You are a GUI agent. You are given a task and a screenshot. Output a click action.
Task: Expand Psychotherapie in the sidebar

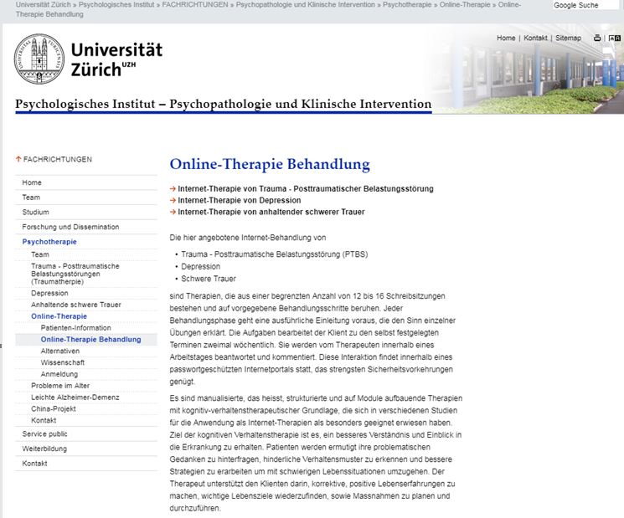[49, 241]
